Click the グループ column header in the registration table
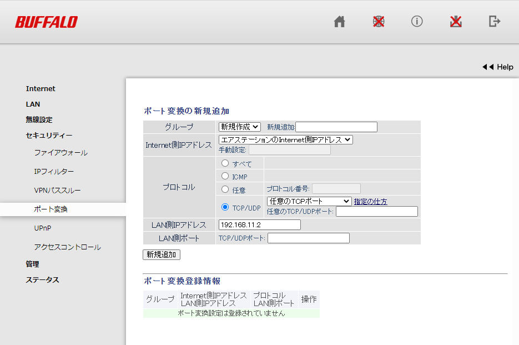The image size is (519, 345). [x=160, y=299]
